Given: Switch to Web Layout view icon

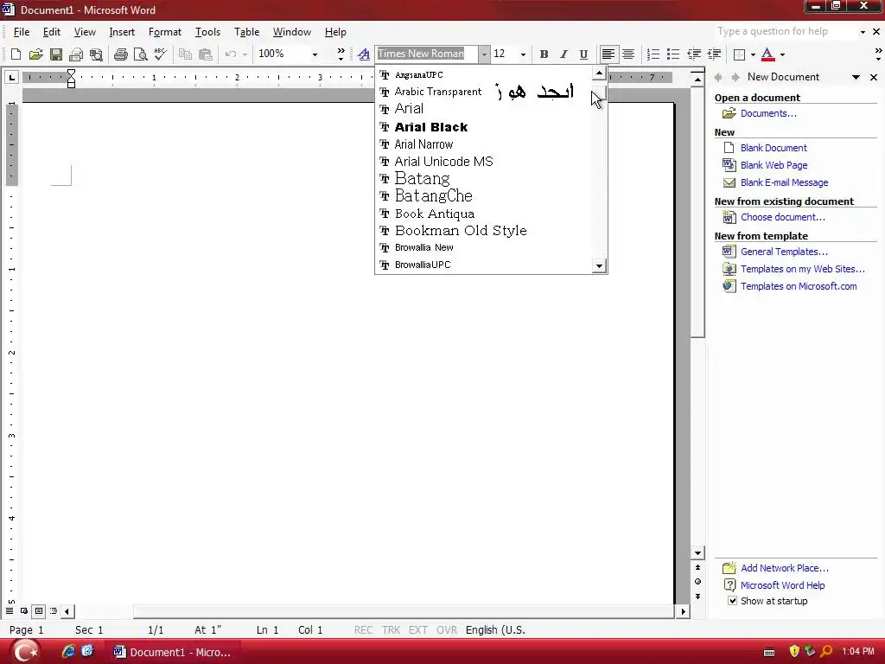Looking at the screenshot, I should click(24, 611).
